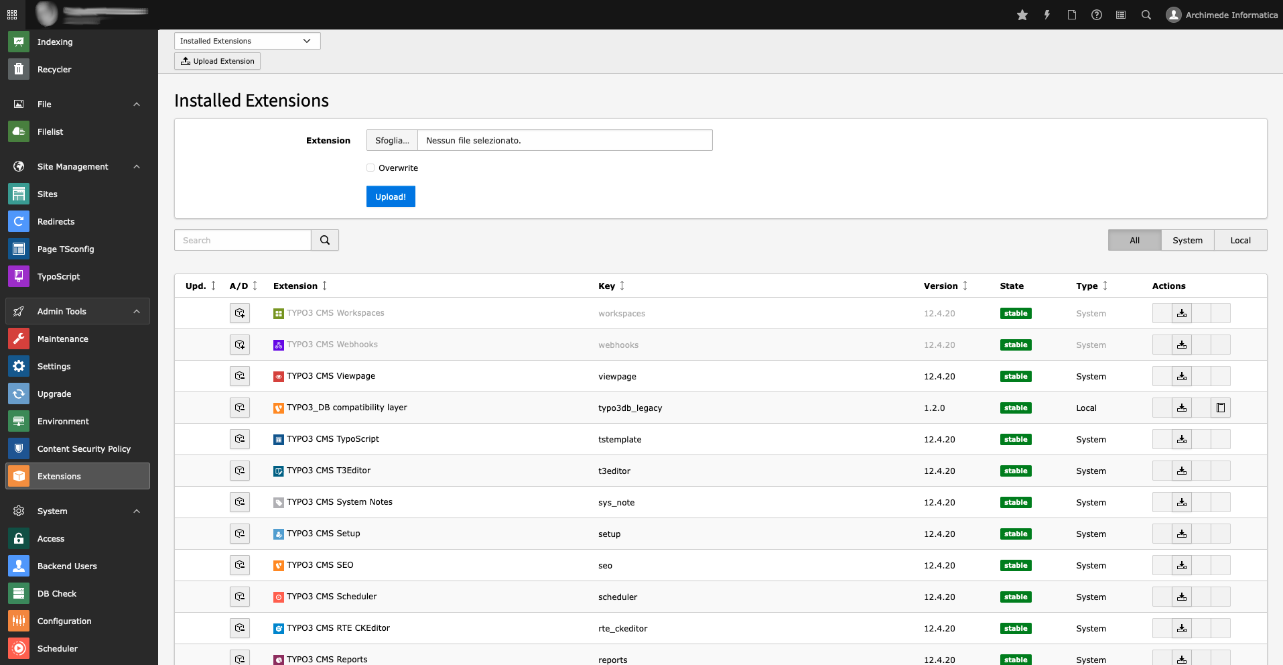
Task: Open the help question mark icon
Action: 1097,15
